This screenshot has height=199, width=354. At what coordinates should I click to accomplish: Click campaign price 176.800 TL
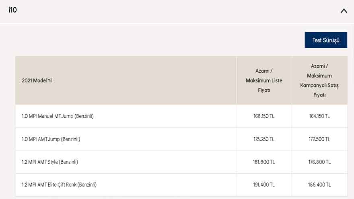tap(319, 162)
